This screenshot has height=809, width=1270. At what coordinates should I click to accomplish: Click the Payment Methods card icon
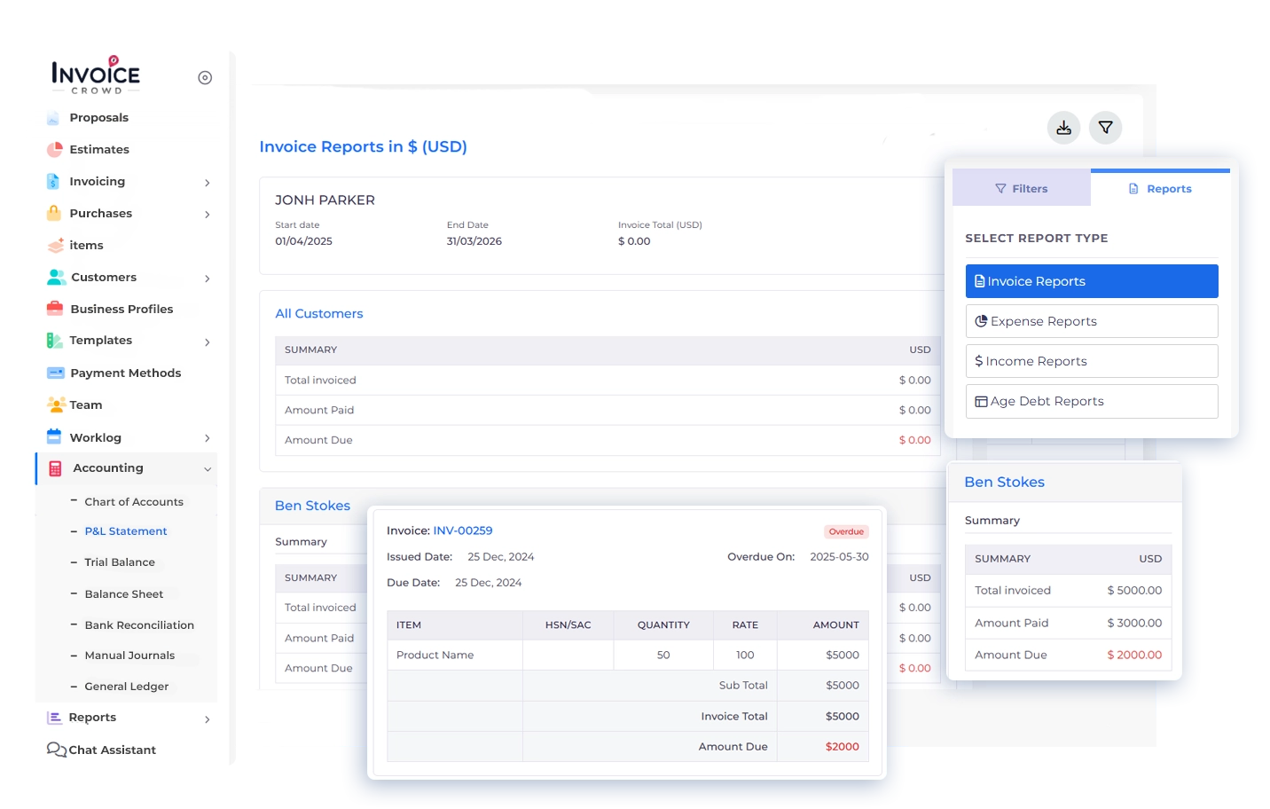tap(55, 373)
